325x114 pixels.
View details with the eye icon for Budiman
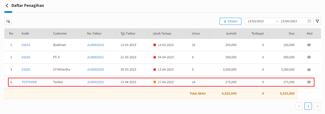pyautogui.click(x=309, y=45)
